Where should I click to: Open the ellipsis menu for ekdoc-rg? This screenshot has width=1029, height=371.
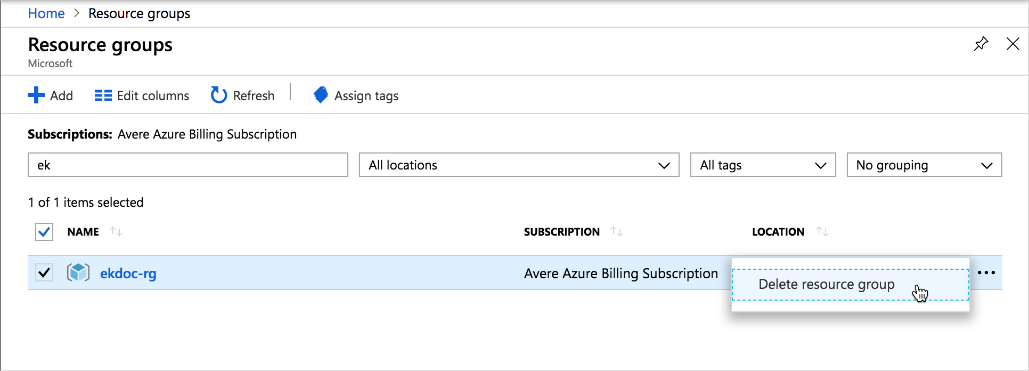[986, 273]
